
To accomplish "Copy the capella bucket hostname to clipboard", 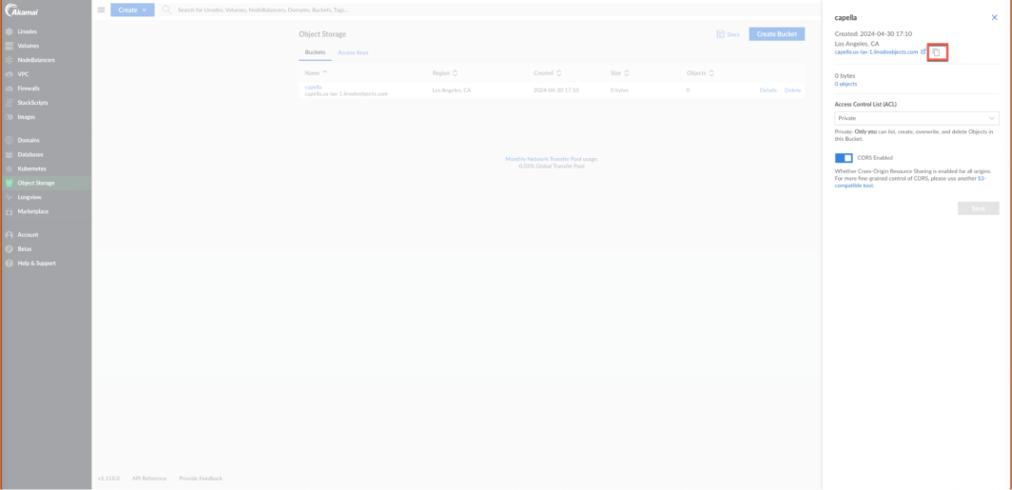I will (936, 52).
